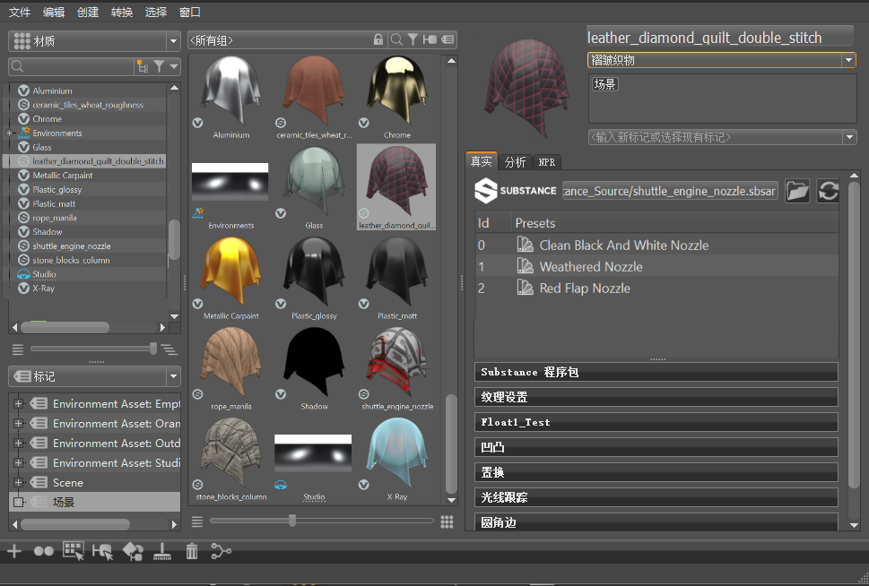Select the shuttle_engine_nozzle thumbnail
This screenshot has width=869, height=586.
[396, 368]
